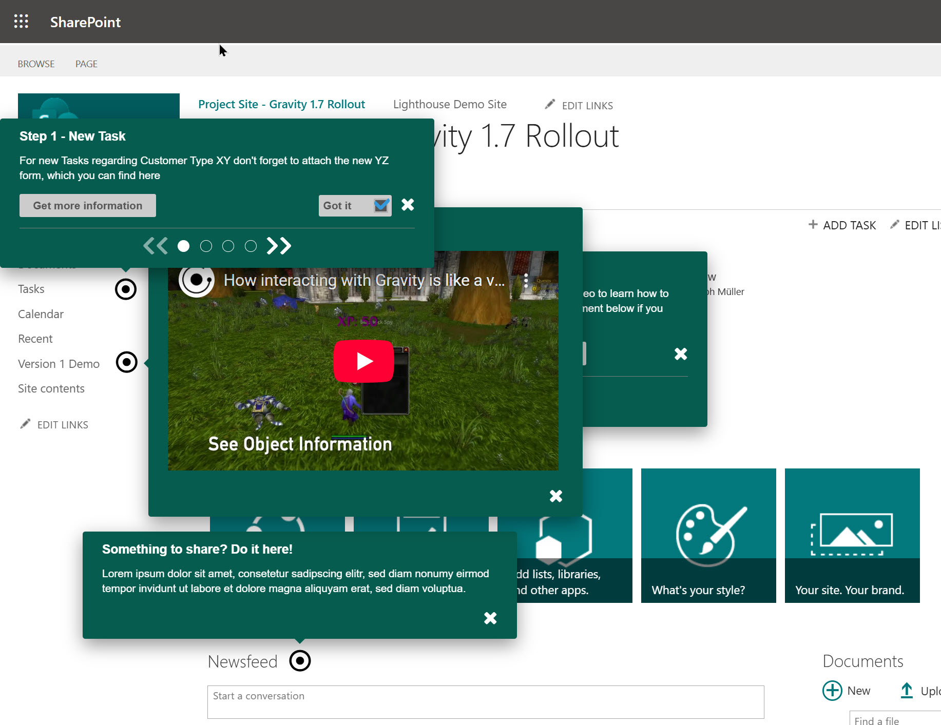941x725 pixels.
Task: Click the video title How interacting with Gravity
Action: (364, 280)
